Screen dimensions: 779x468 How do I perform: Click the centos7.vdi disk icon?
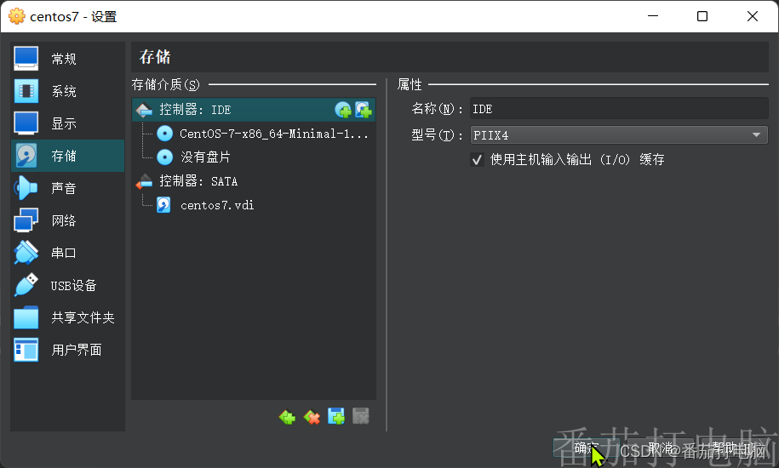tap(164, 205)
